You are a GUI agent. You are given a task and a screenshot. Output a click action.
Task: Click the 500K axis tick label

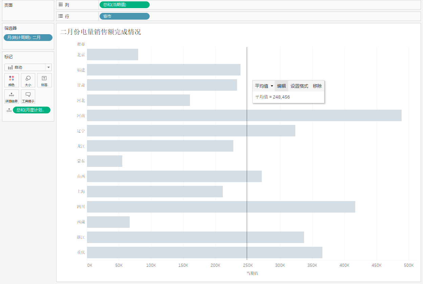(x=409, y=265)
